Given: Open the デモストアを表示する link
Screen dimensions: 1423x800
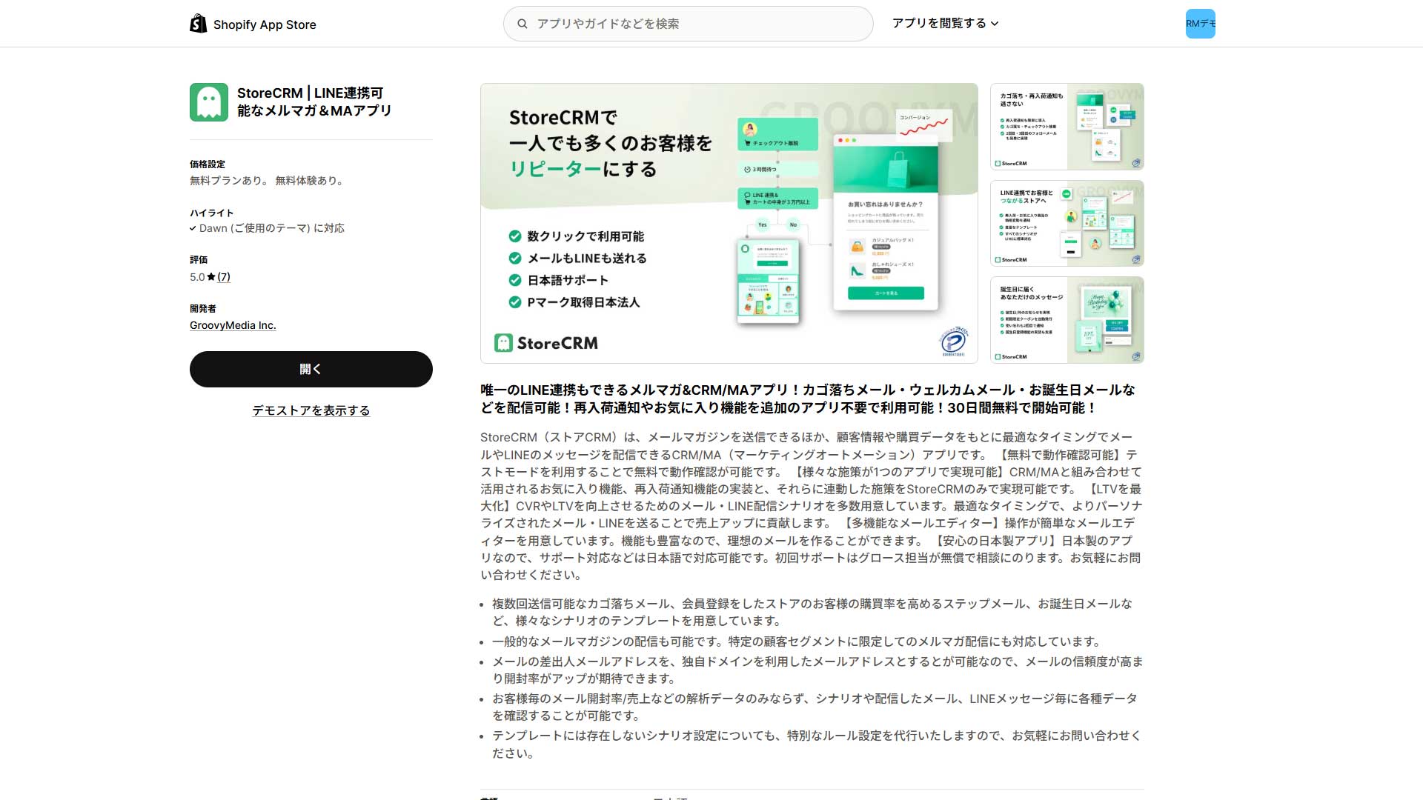Looking at the screenshot, I should pos(311,410).
